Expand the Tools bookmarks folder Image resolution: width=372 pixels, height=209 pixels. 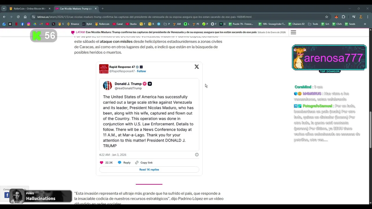tap(313, 24)
